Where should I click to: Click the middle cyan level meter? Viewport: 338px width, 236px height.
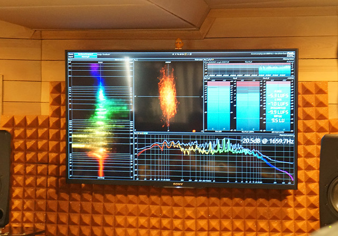point(248,105)
